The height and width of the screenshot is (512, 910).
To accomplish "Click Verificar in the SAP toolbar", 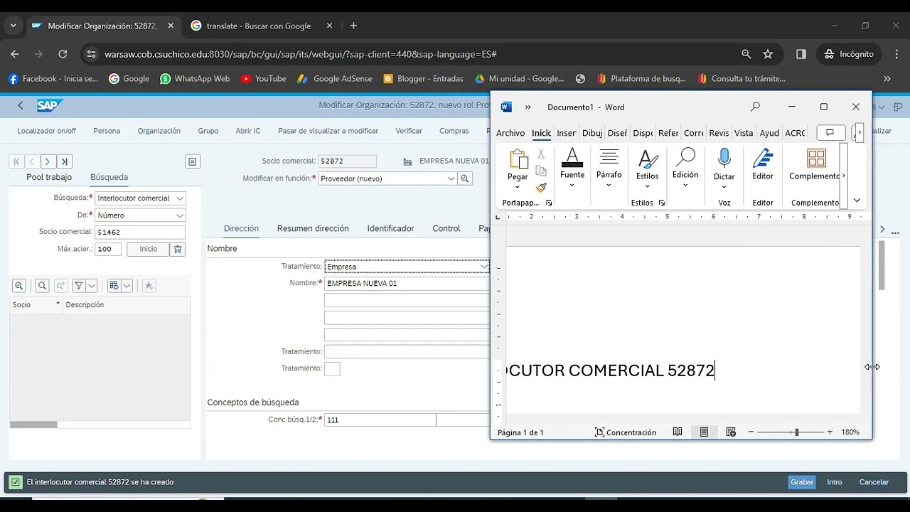I will click(x=409, y=131).
